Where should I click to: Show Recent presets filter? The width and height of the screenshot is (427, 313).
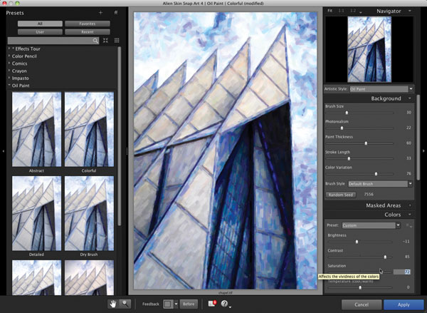tap(88, 32)
